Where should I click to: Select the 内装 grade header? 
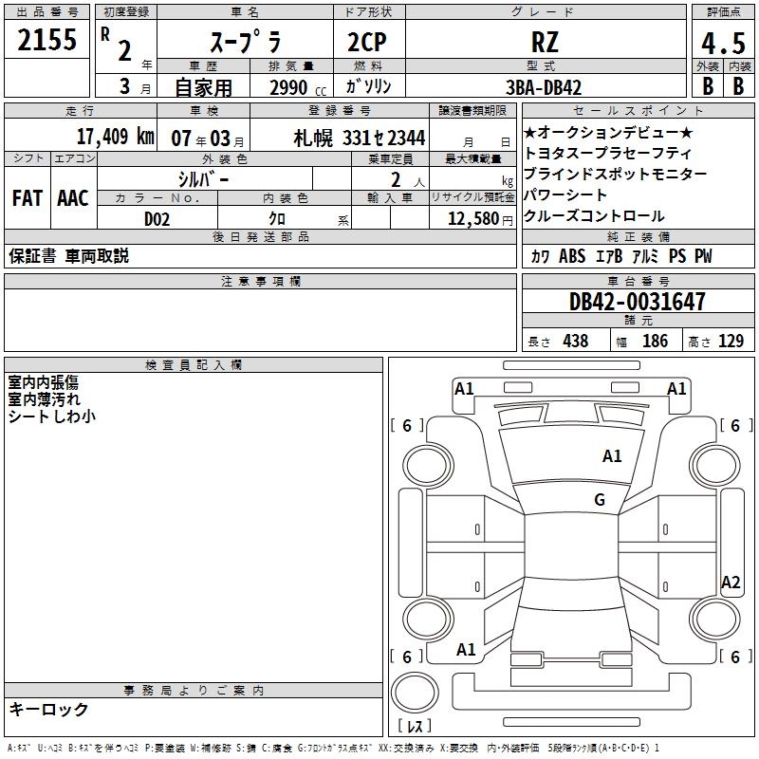739,66
